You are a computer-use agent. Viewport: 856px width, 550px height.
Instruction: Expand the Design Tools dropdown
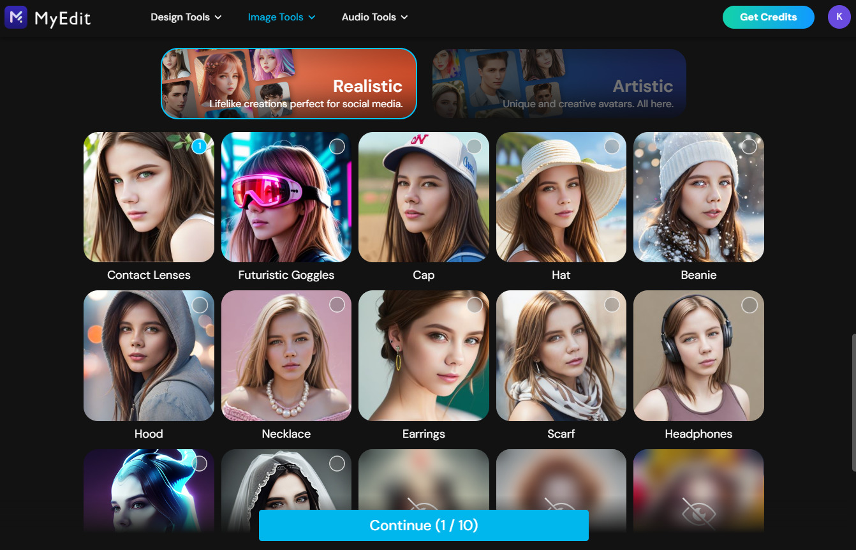coord(186,17)
